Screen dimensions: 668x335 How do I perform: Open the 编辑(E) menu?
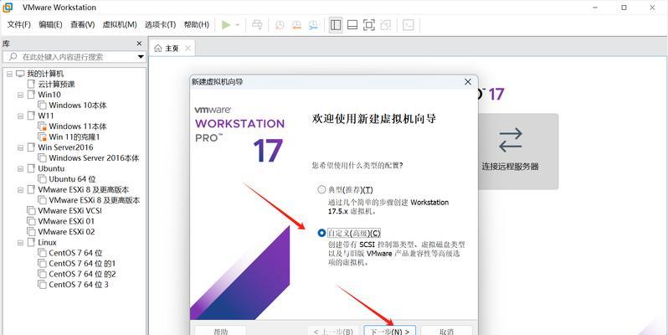[50, 25]
